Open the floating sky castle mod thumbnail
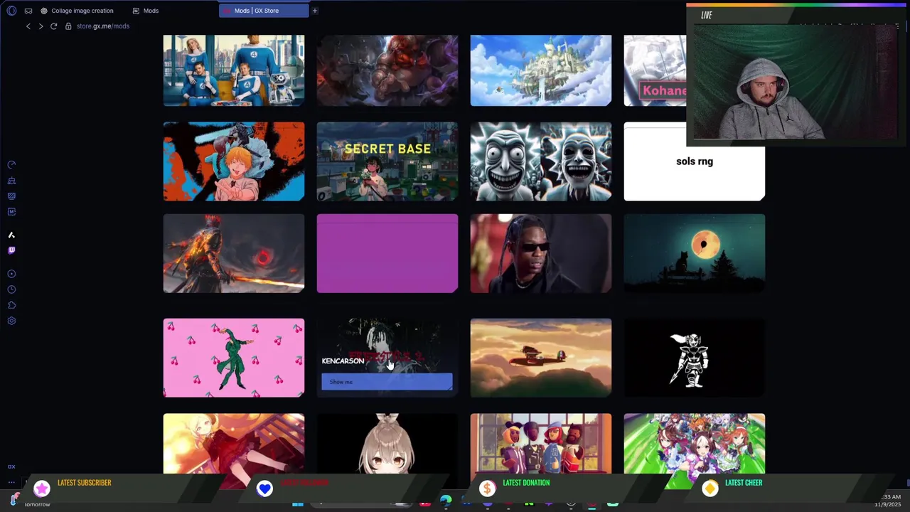Viewport: 910px width, 512px height. (x=541, y=70)
